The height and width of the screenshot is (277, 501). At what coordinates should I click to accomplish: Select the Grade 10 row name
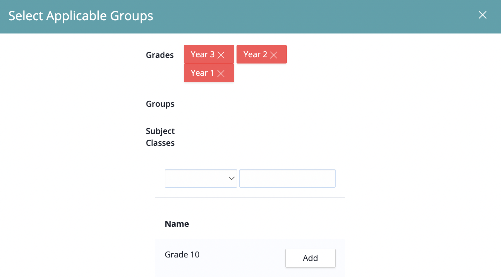[x=182, y=255]
